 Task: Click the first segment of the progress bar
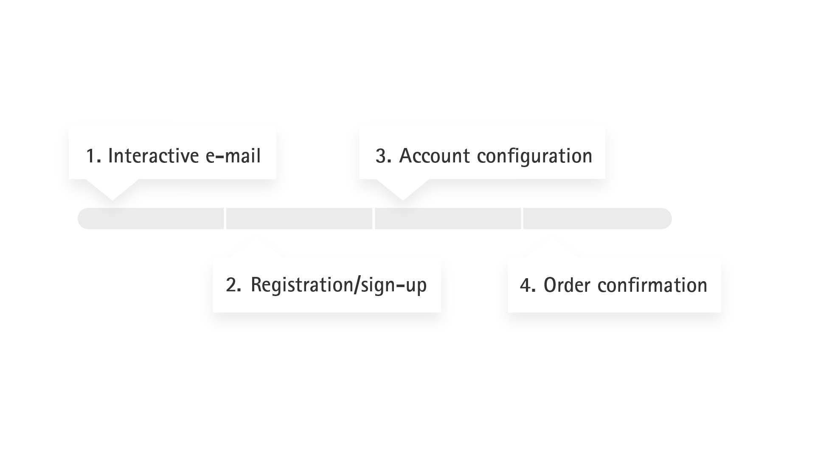(x=151, y=219)
